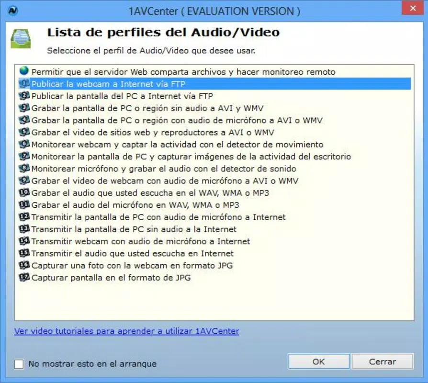Click the number 10 icon for recording heard audio

click(x=24, y=192)
